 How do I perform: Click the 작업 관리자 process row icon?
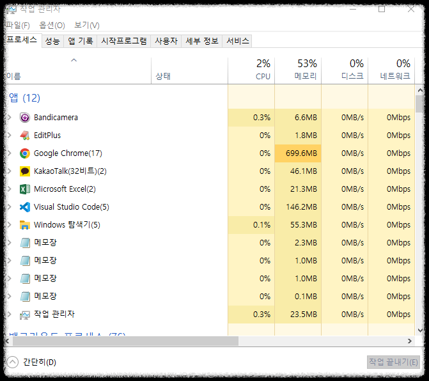pyautogui.click(x=25, y=315)
